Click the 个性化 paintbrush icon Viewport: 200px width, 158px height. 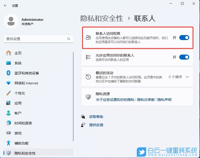9,93
